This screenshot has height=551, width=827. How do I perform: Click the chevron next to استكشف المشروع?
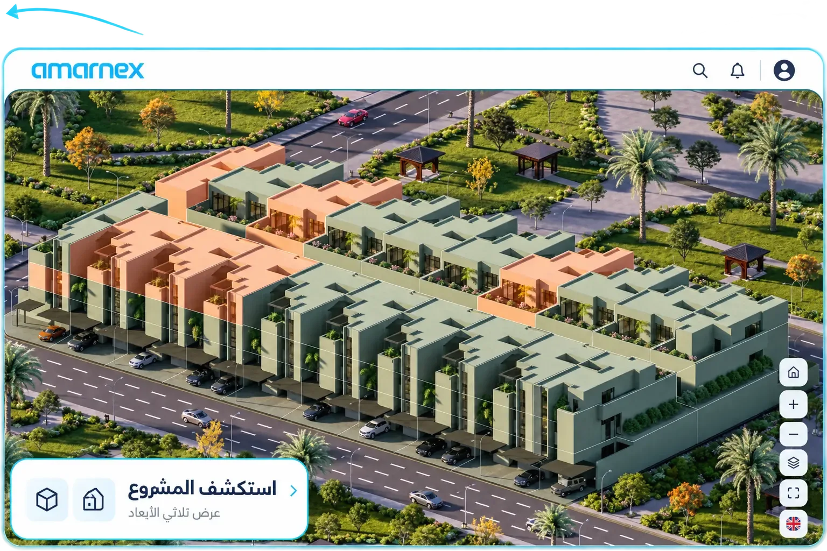(x=293, y=491)
